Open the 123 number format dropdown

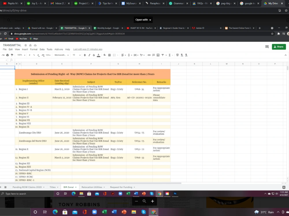point(48,55)
